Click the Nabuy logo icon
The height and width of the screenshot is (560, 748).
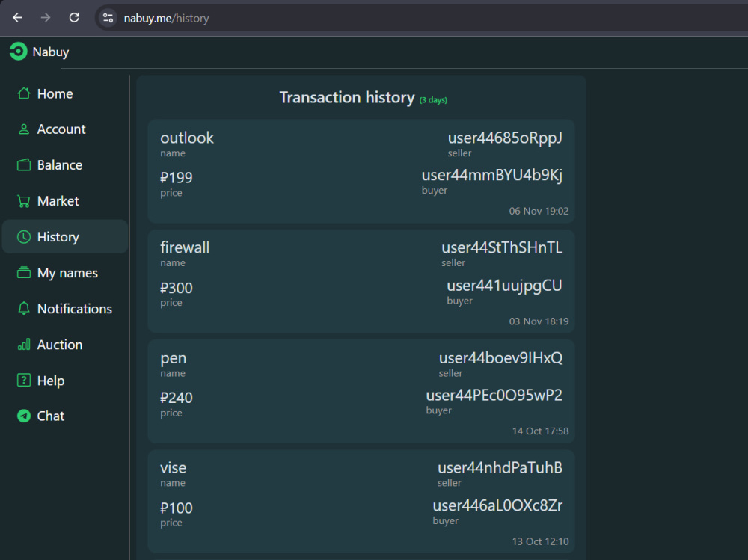point(19,52)
